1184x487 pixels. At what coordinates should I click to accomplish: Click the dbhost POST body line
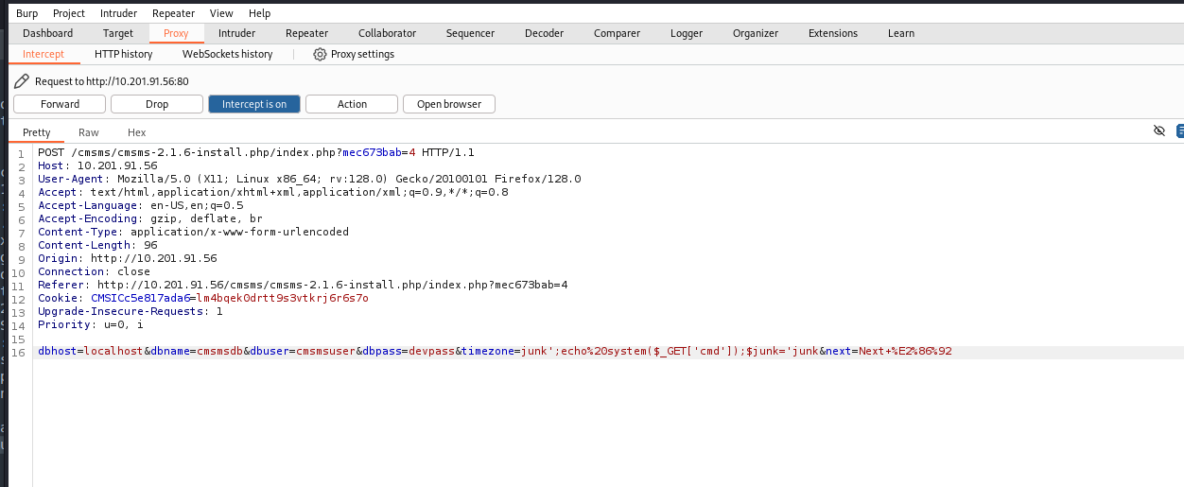[x=495, y=352]
